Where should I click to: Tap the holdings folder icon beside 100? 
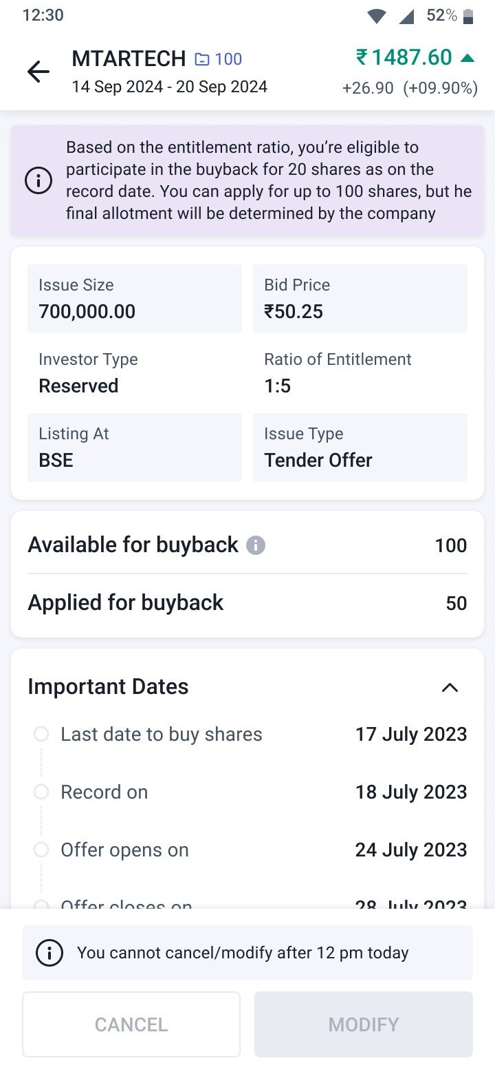click(x=202, y=60)
